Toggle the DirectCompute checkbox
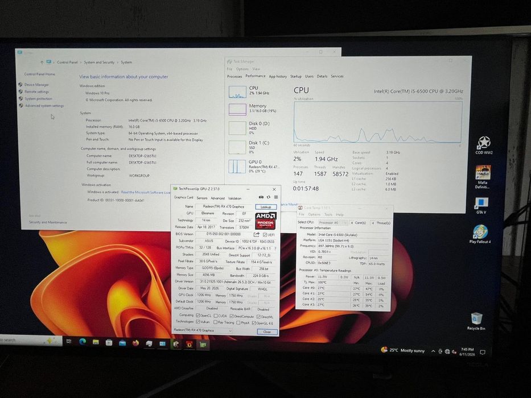 click(x=232, y=316)
